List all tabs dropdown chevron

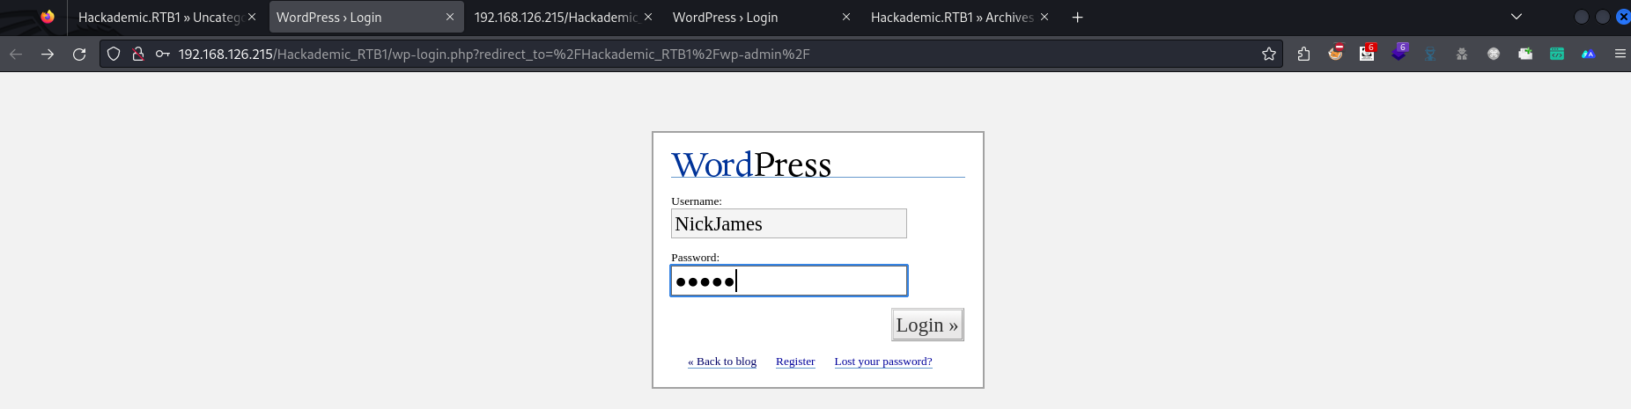[1517, 17]
